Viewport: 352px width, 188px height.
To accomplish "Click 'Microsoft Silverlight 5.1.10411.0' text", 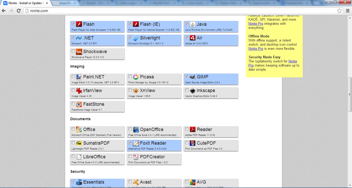I will click(146, 44).
